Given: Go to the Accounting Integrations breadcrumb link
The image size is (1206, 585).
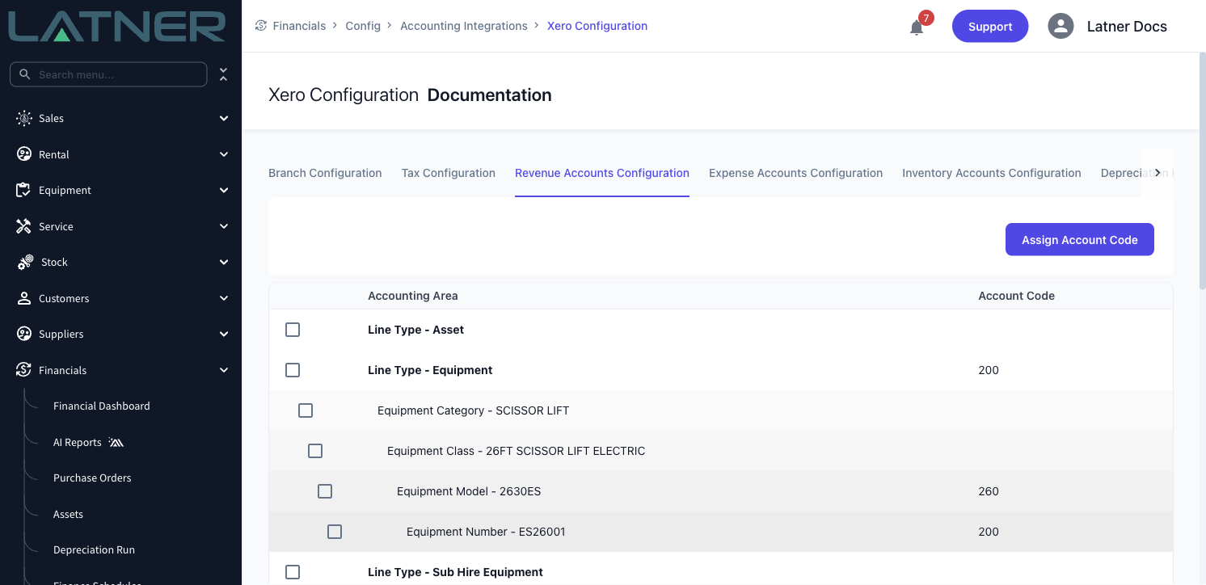Looking at the screenshot, I should pyautogui.click(x=464, y=26).
